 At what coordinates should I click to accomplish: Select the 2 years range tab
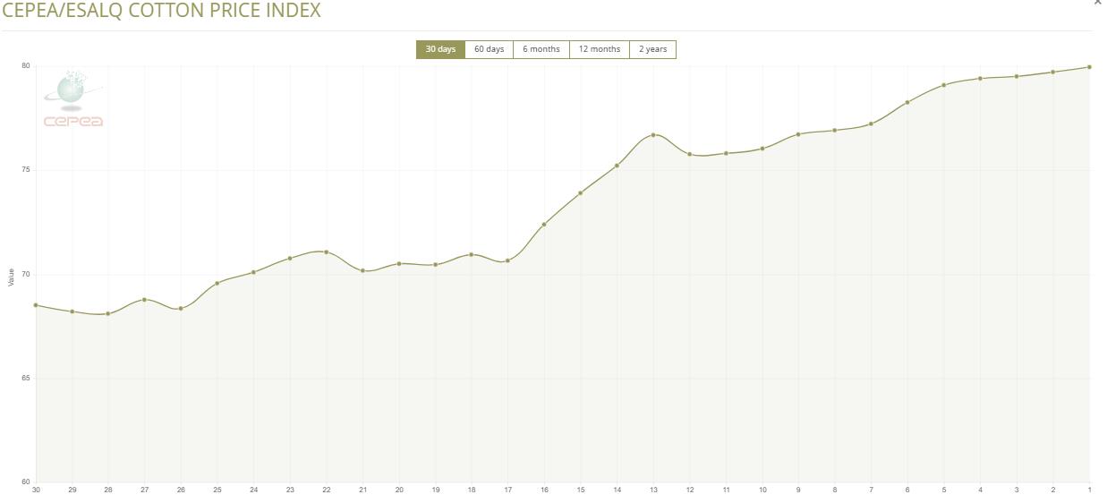[652, 49]
